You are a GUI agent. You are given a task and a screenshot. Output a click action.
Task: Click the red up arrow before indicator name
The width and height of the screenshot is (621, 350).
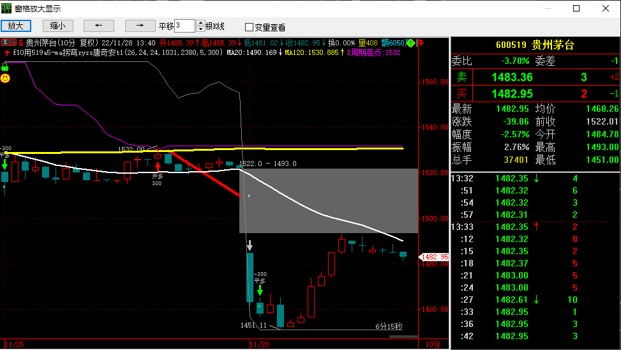(7, 53)
